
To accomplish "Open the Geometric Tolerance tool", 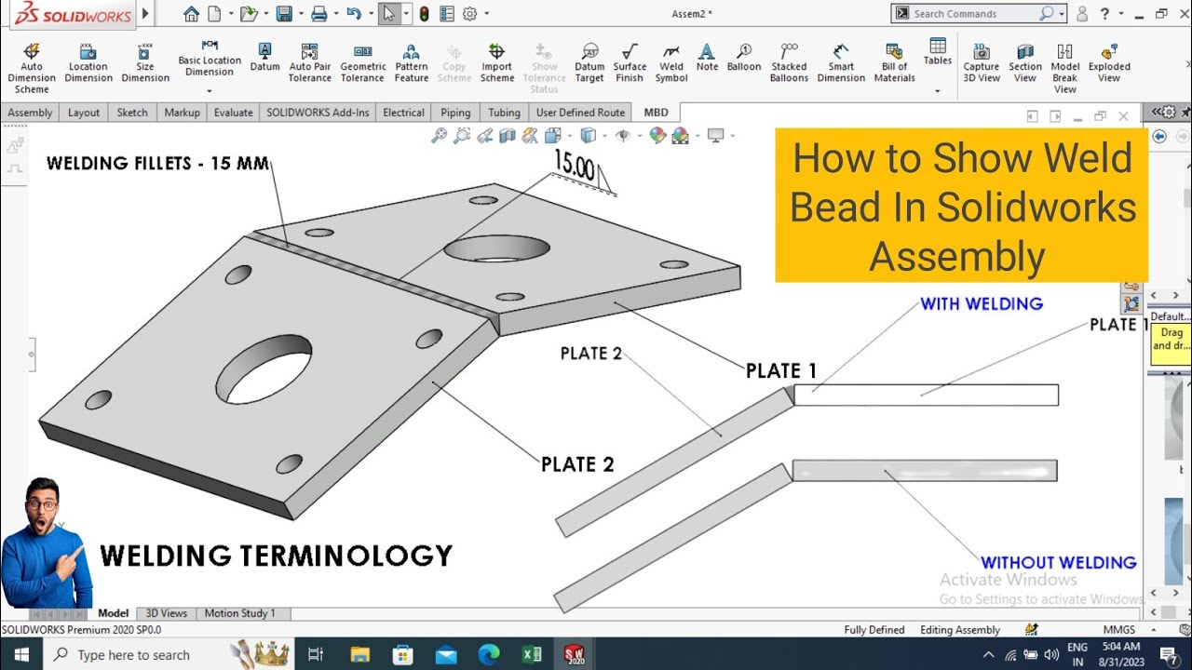I will [363, 63].
